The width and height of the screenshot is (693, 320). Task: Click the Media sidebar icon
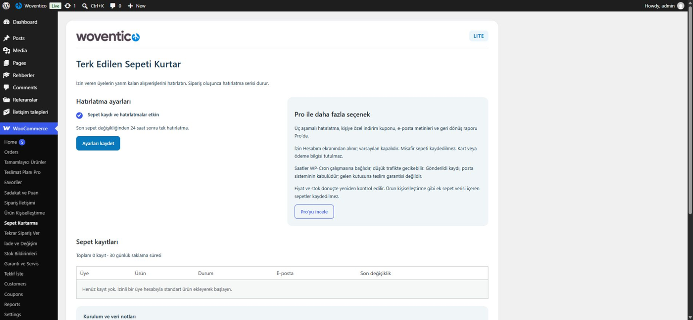click(6, 50)
